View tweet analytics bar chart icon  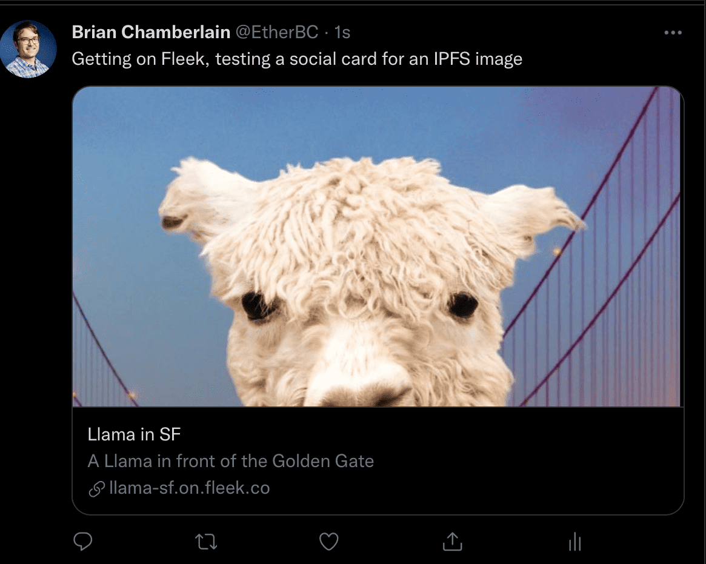(x=575, y=542)
